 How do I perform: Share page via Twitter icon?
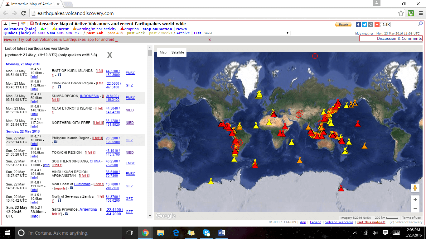click(365, 25)
